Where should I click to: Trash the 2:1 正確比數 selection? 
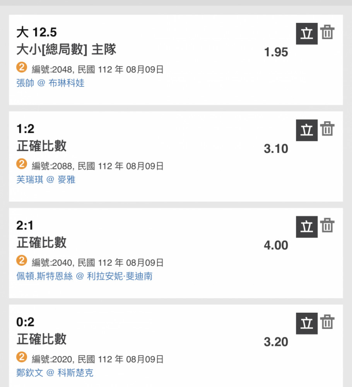(327, 225)
